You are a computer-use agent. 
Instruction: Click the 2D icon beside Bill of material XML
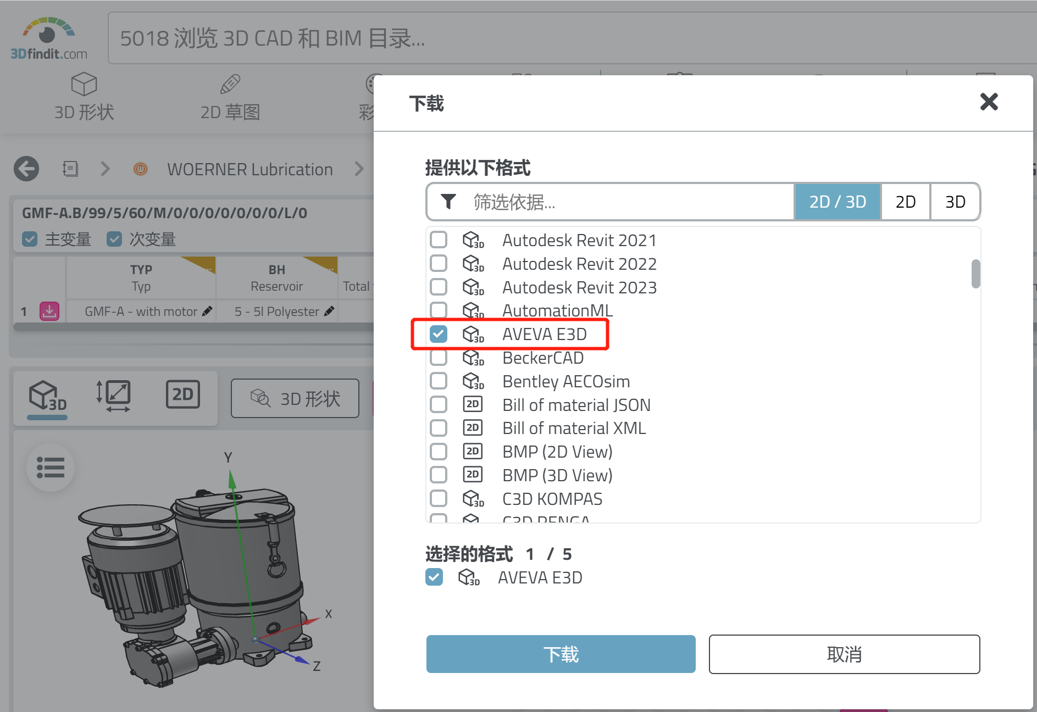(473, 427)
